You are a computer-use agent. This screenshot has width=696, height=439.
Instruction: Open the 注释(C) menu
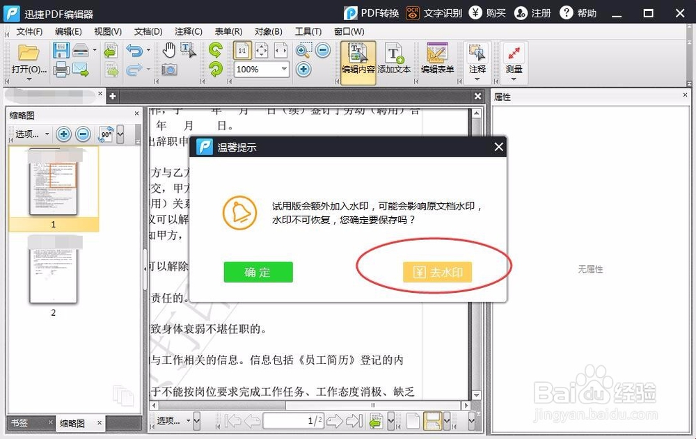coord(189,31)
